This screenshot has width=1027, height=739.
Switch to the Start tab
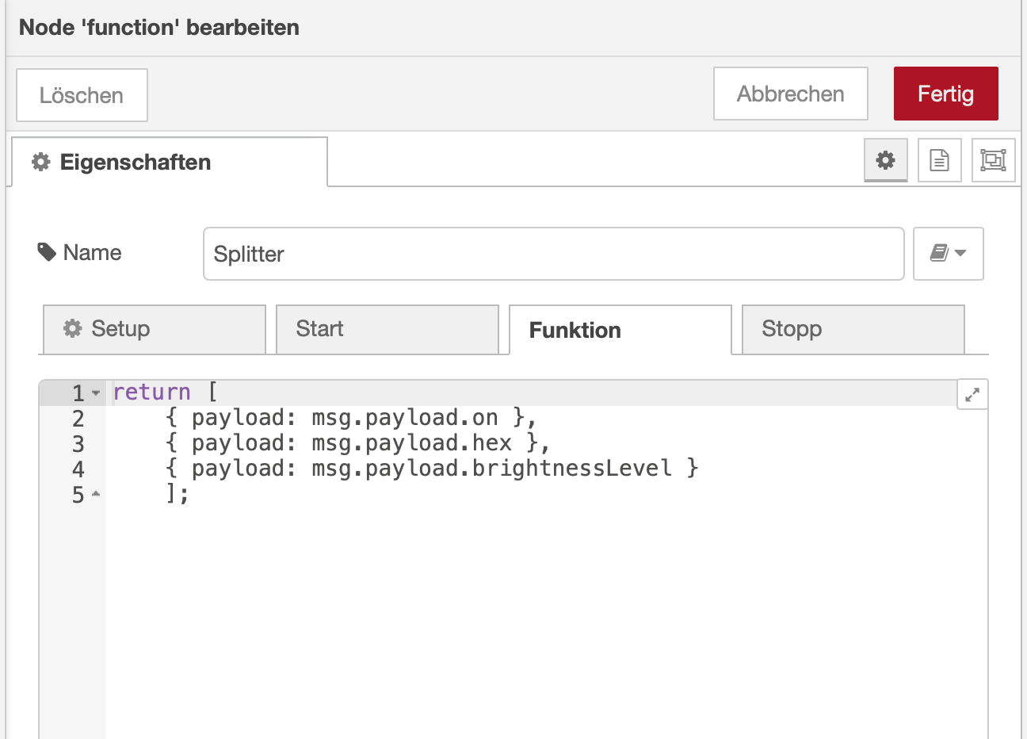pos(388,329)
